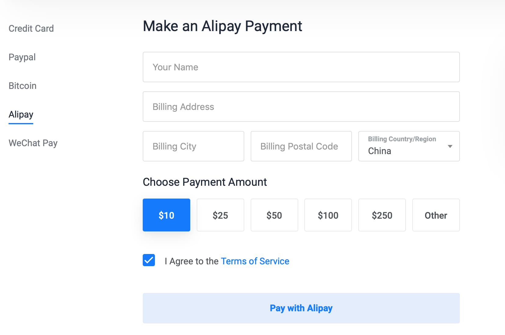The width and height of the screenshot is (505, 335).
Task: Uncheck the Terms of Service agreement checkbox
Action: pos(149,260)
